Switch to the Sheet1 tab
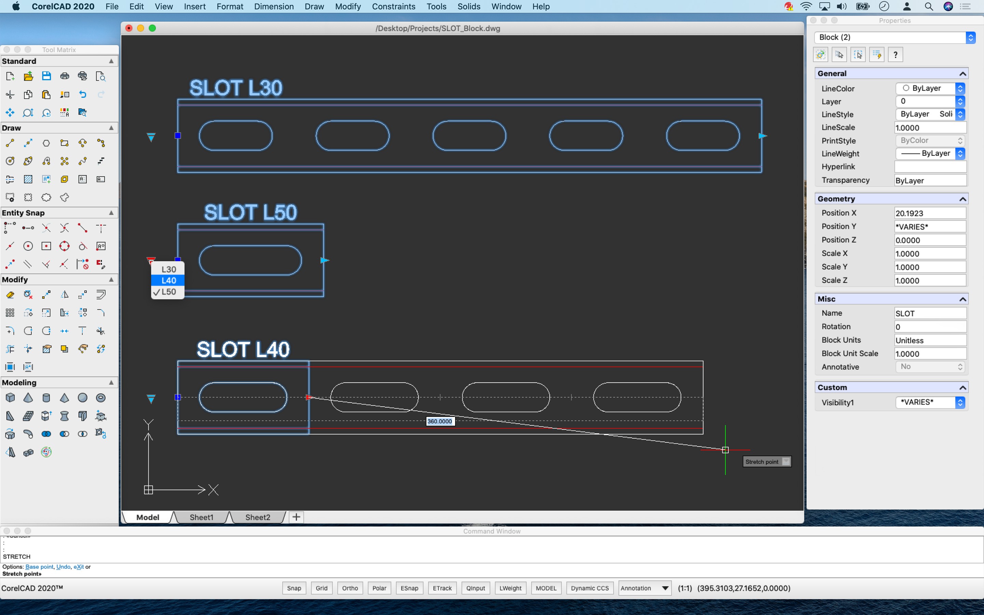The image size is (984, 615). [x=201, y=517]
